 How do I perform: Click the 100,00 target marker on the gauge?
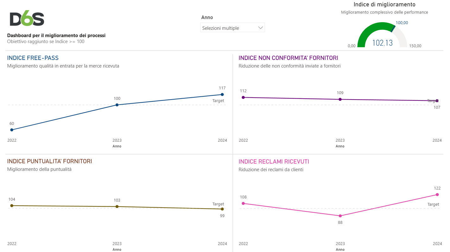pos(393,29)
